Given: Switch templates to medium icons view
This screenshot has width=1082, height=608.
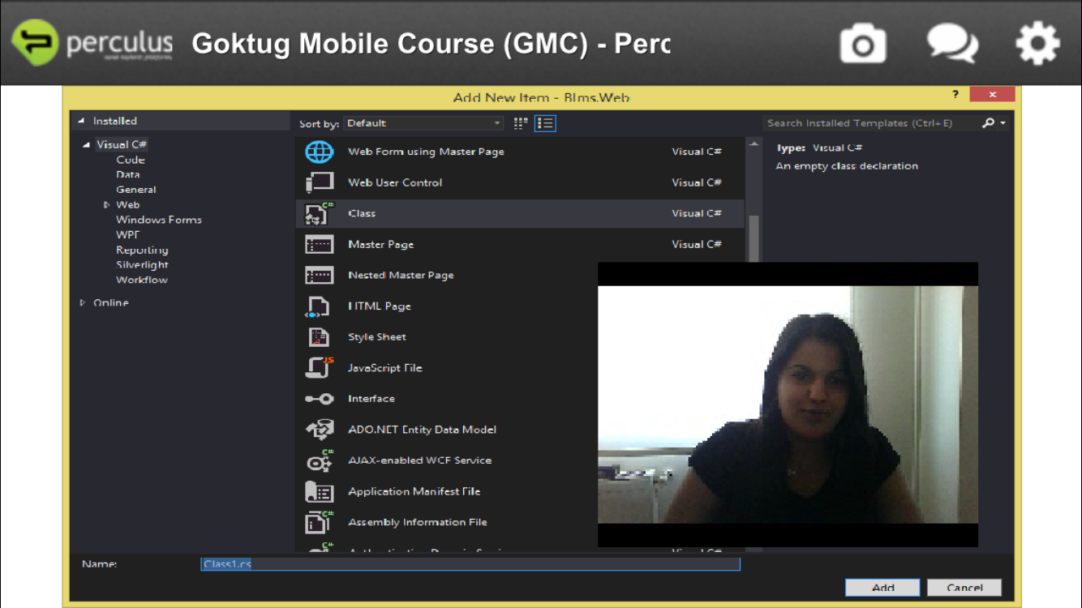Looking at the screenshot, I should pyautogui.click(x=521, y=123).
